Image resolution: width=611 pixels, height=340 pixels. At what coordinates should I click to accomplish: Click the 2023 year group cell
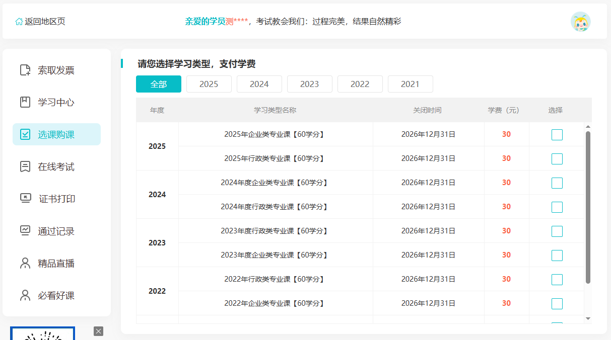(x=157, y=243)
